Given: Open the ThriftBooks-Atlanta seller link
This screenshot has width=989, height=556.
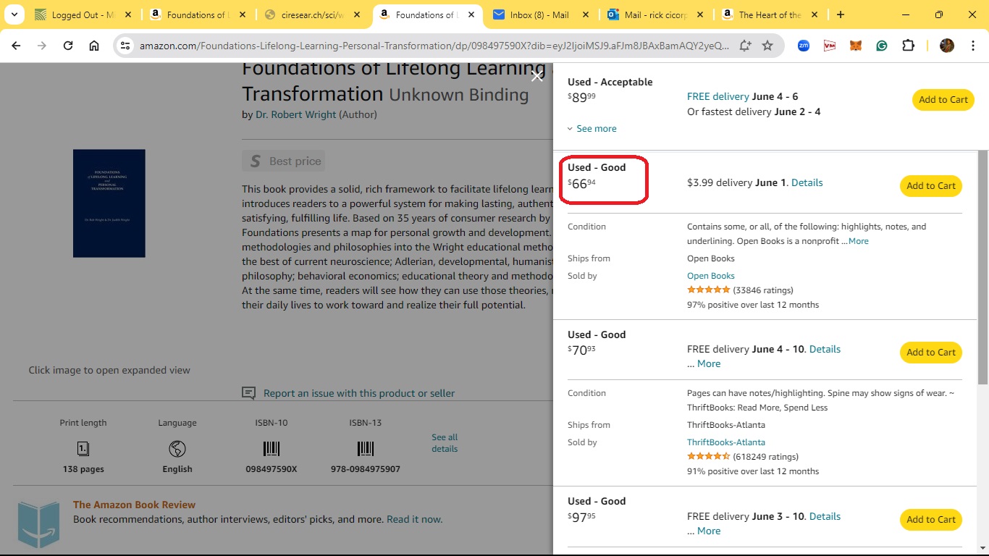Looking at the screenshot, I should pos(726,442).
